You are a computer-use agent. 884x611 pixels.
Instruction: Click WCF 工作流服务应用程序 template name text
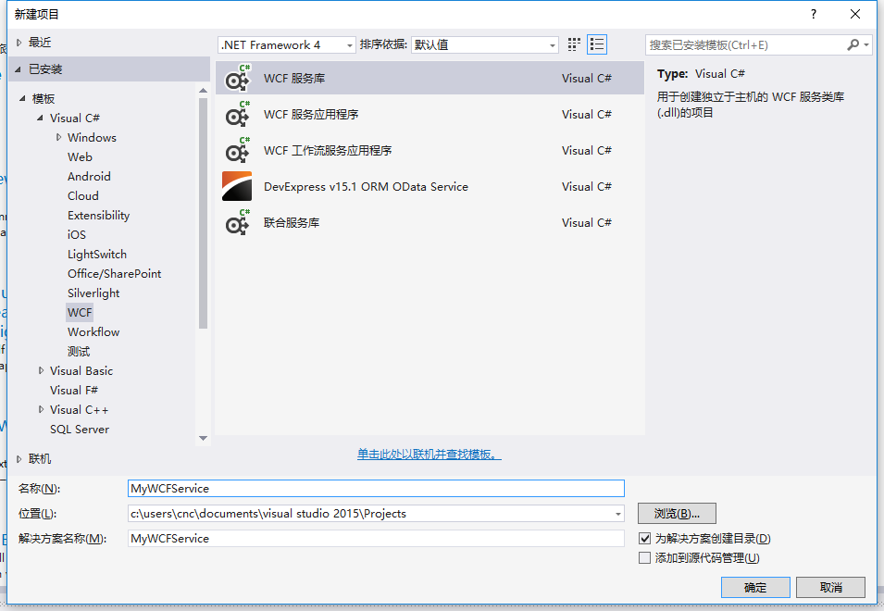[x=328, y=151]
